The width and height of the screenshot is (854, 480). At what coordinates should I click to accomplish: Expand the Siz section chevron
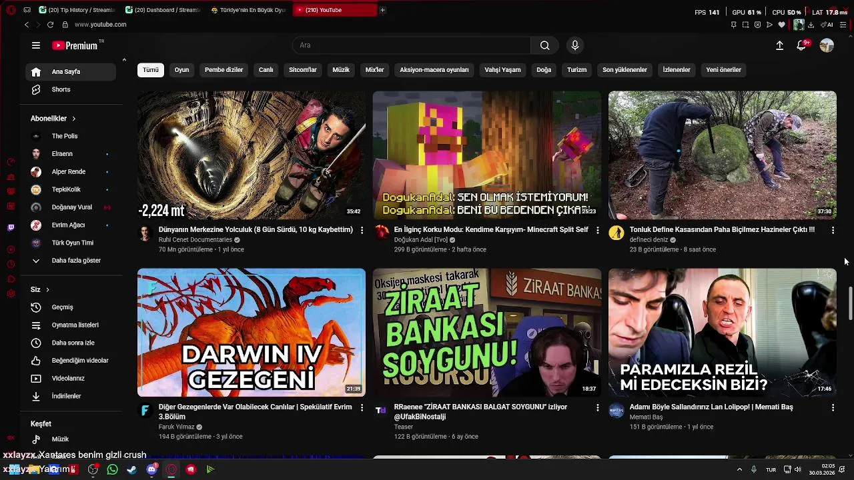(x=47, y=289)
